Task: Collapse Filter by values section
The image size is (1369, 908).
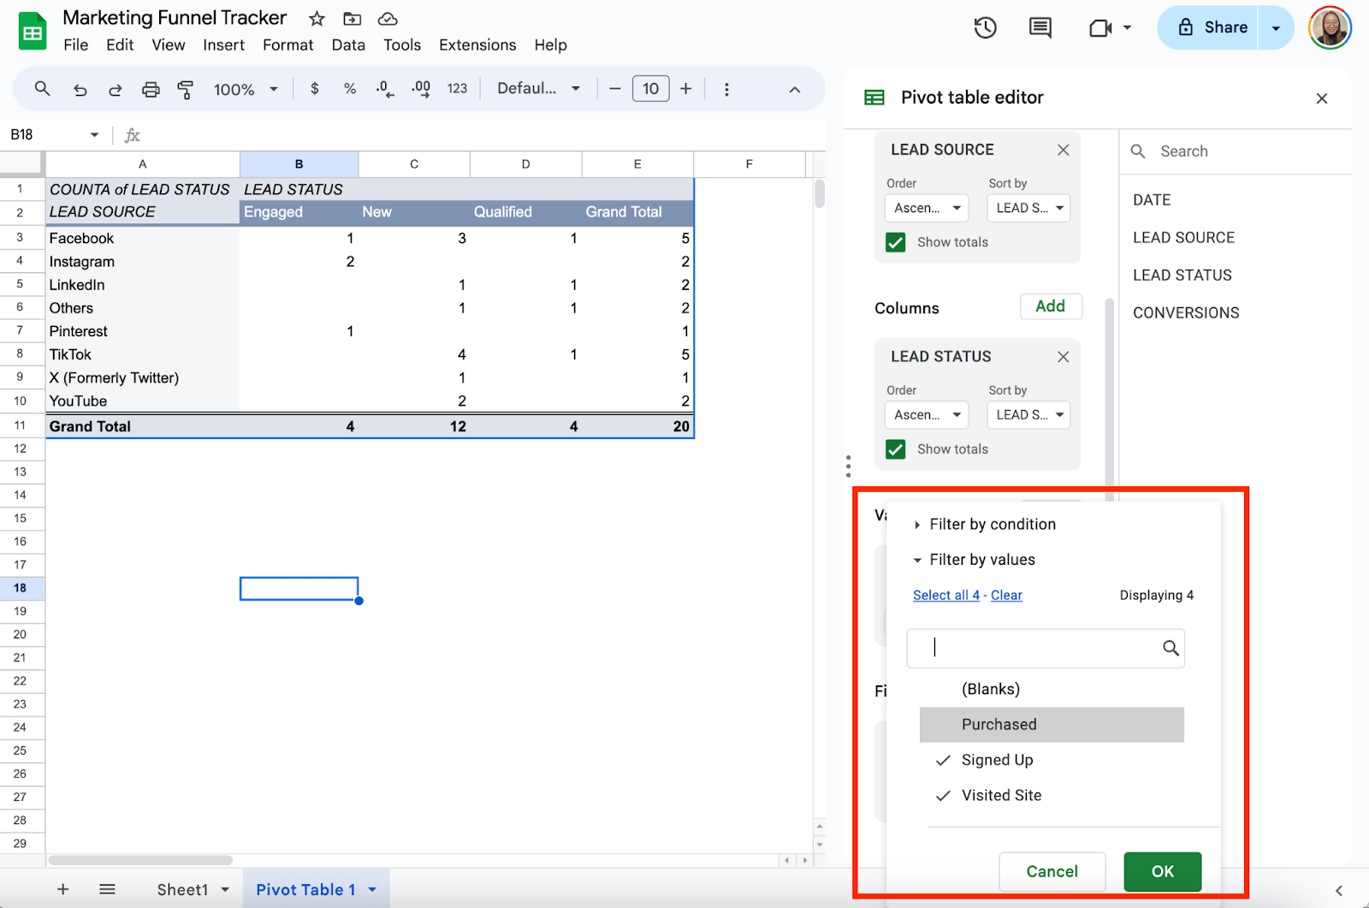Action: point(974,560)
